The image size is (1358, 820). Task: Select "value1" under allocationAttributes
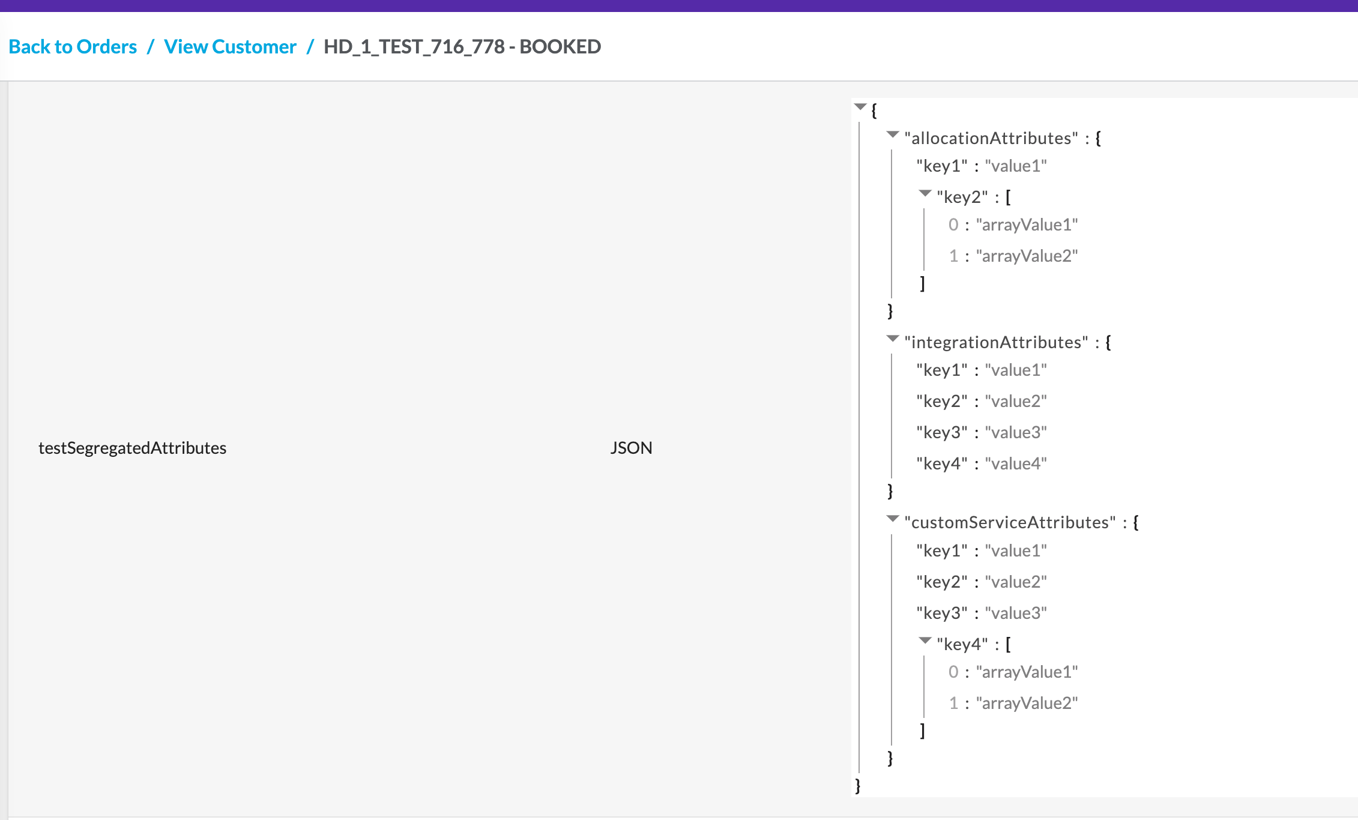(x=1016, y=166)
